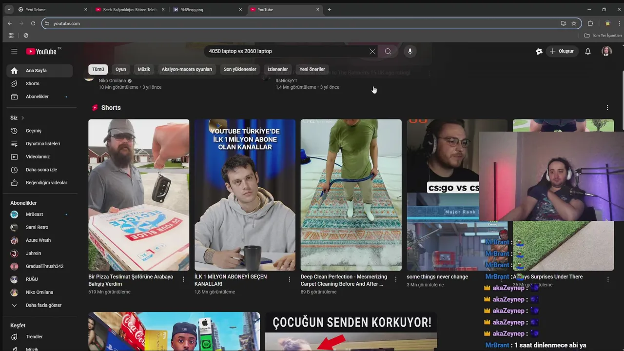Open Shorts in the sidebar
The height and width of the screenshot is (351, 624).
pos(39,84)
